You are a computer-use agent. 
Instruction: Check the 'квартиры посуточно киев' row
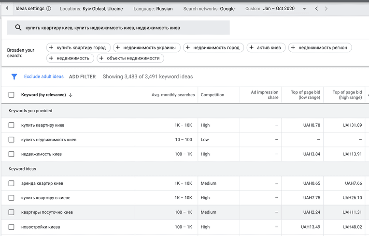[11, 212]
